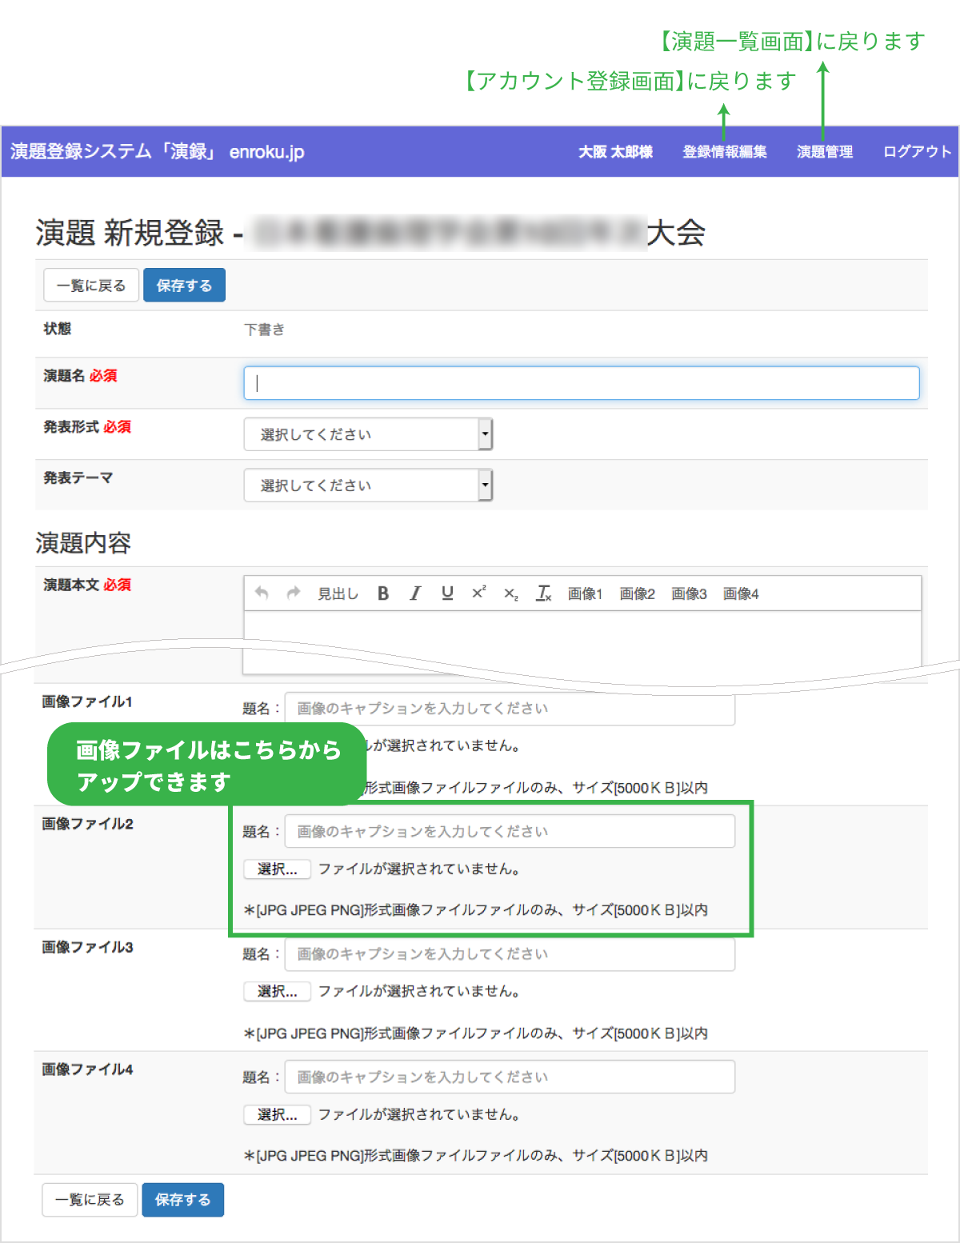960x1243 pixels.
Task: Open 登録情報編集 in the top navigation
Action: click(724, 152)
